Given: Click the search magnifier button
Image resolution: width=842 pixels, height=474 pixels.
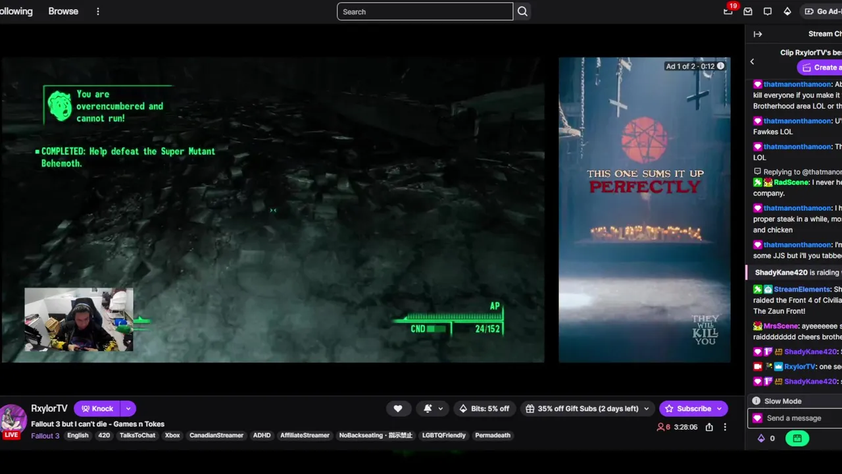Looking at the screenshot, I should click(x=522, y=11).
